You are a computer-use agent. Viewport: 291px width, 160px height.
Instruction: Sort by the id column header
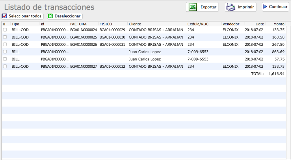[x=42, y=24]
